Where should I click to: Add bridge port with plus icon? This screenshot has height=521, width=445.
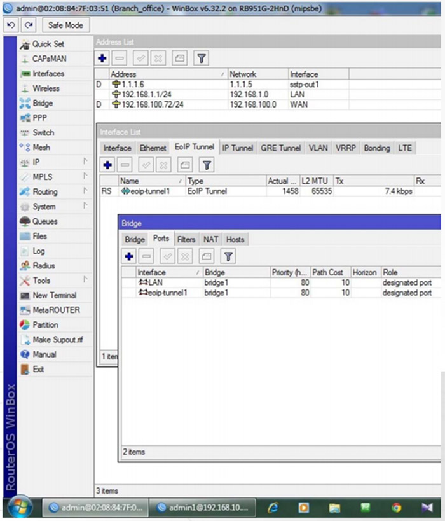tap(129, 256)
